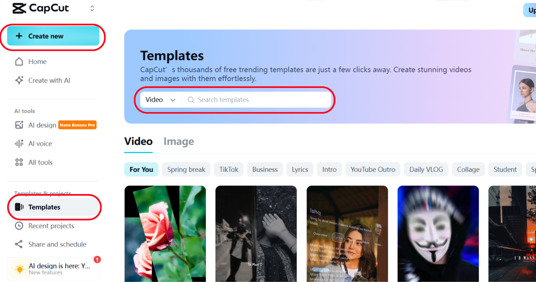Open the Video search type dropdown
Image resolution: width=536 pixels, height=282 pixels.
[x=161, y=100]
